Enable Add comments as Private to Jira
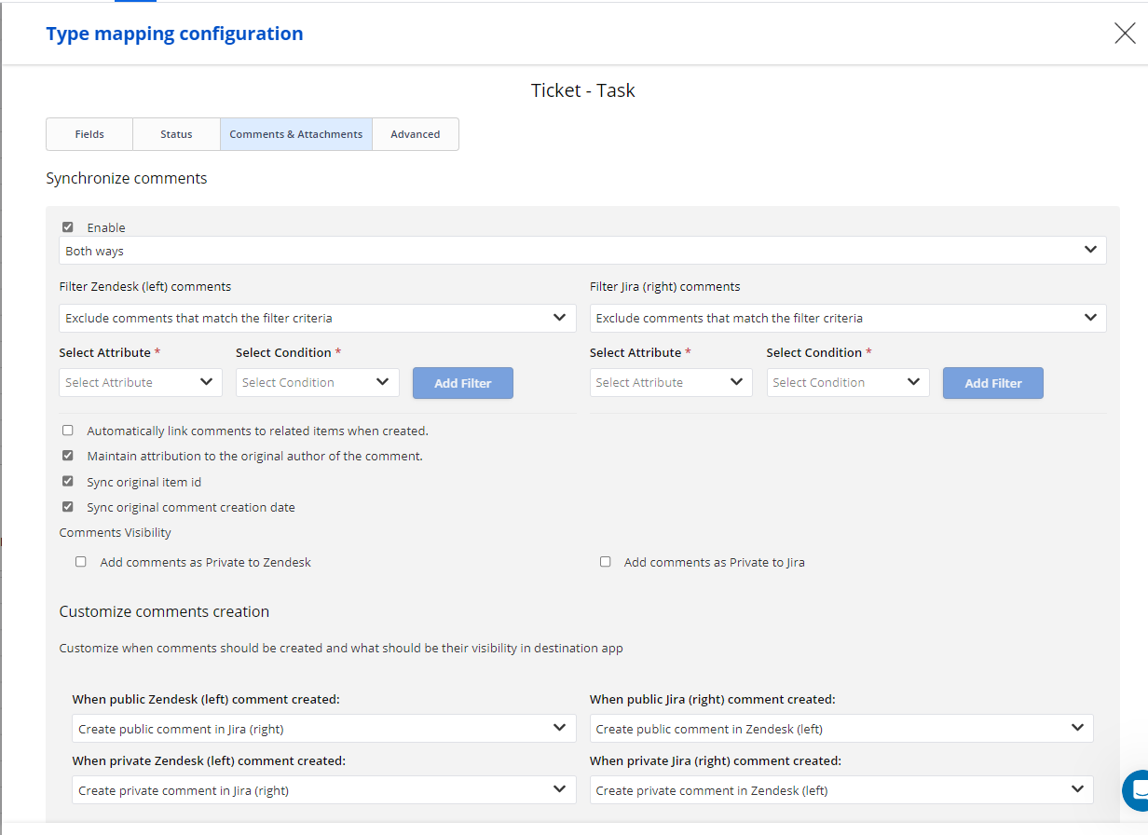The image size is (1148, 835). point(606,562)
